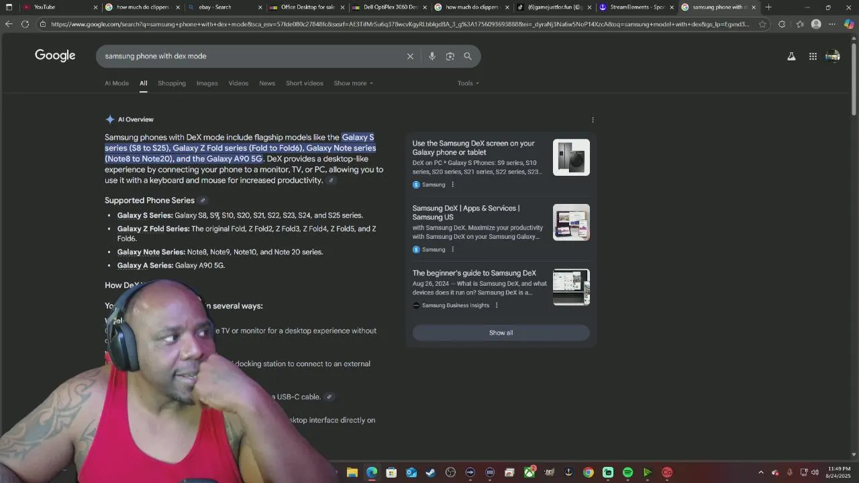Image resolution: width=859 pixels, height=483 pixels.
Task: Close the samsung phone with dex tab
Action: [754, 7]
